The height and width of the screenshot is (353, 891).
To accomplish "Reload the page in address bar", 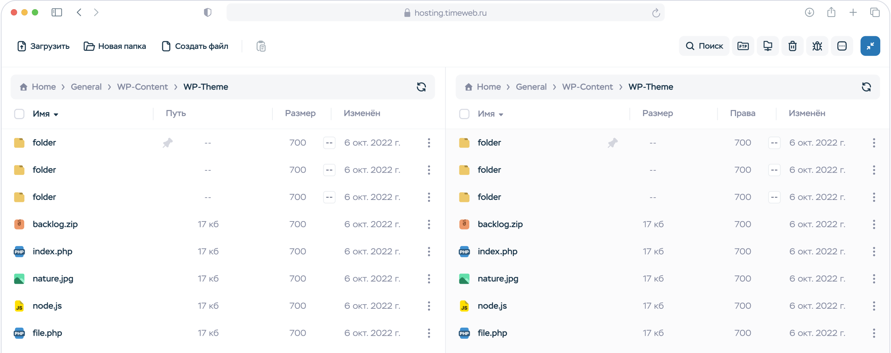I will pyautogui.click(x=656, y=13).
